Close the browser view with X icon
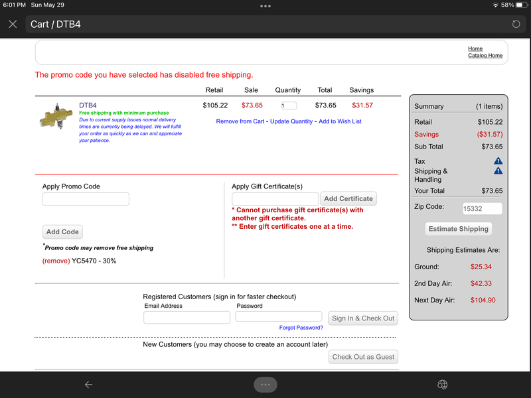 [13, 25]
